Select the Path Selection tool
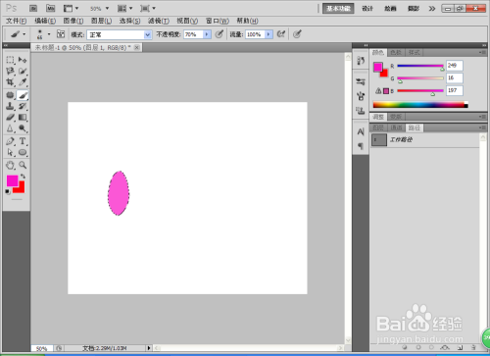Image resolution: width=490 pixels, height=356 pixels. pos(10,152)
